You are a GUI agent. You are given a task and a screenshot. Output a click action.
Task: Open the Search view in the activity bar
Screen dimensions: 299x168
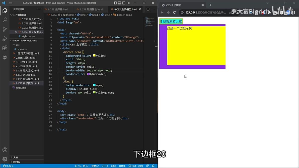click(5, 20)
